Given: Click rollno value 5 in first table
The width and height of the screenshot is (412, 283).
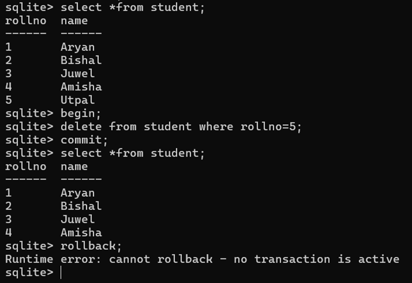Looking at the screenshot, I should [8, 100].
